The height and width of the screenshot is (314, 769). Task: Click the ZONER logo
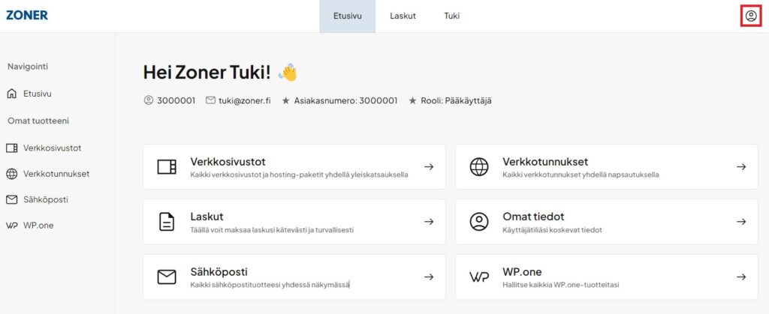[26, 15]
